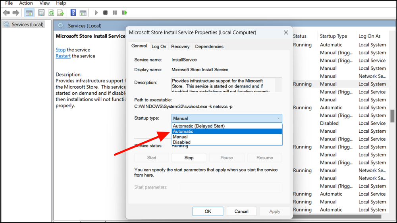The width and height of the screenshot is (397, 223).
Task: Click the Stop link in the left description pane
Action: coord(60,50)
